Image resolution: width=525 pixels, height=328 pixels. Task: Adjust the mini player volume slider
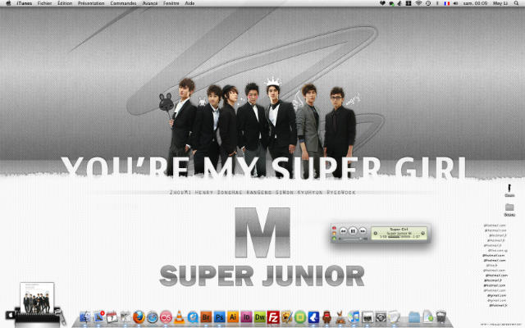[353, 239]
